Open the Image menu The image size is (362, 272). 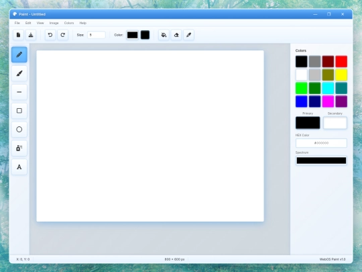(54, 23)
